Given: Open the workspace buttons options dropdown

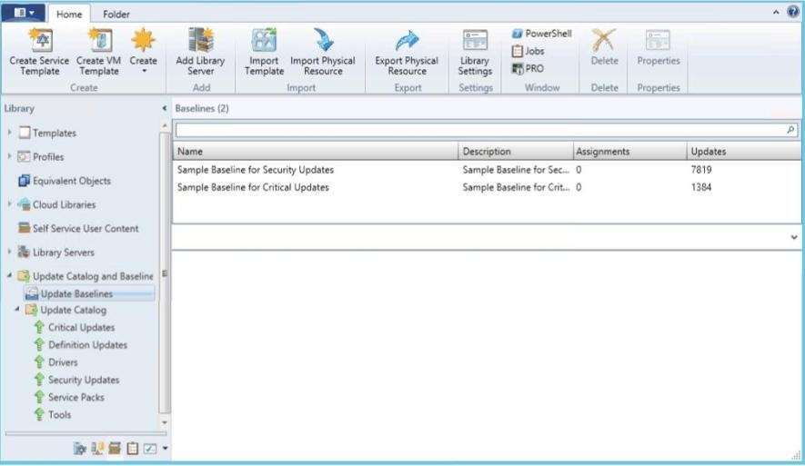Looking at the screenshot, I should click(165, 449).
